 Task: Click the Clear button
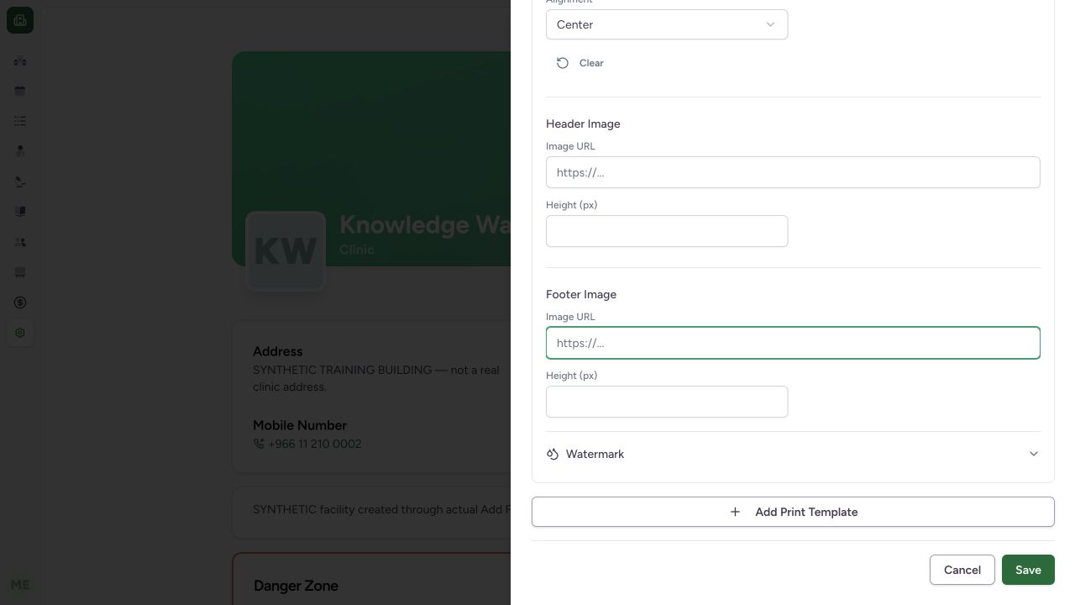tap(580, 63)
